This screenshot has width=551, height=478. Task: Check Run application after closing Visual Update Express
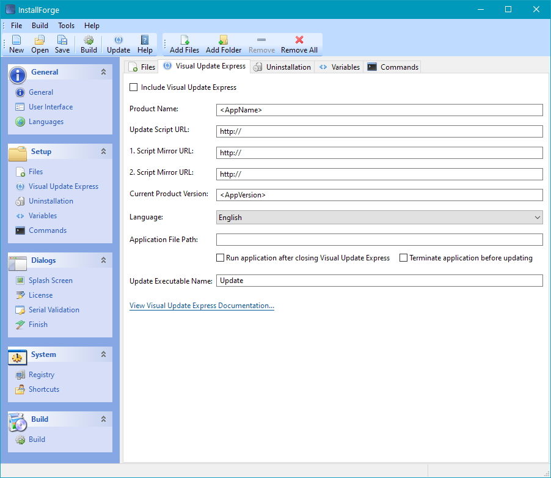click(x=220, y=257)
